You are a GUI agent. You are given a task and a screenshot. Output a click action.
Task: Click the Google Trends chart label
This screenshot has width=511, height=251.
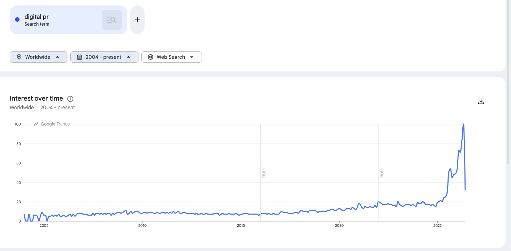[52, 124]
